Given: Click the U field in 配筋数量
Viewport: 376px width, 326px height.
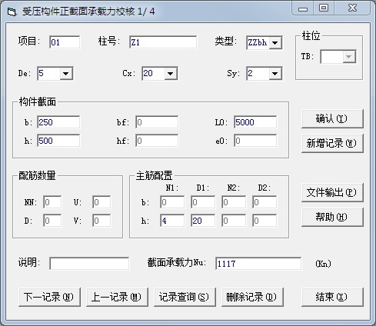Looking at the screenshot, I should click(101, 202).
